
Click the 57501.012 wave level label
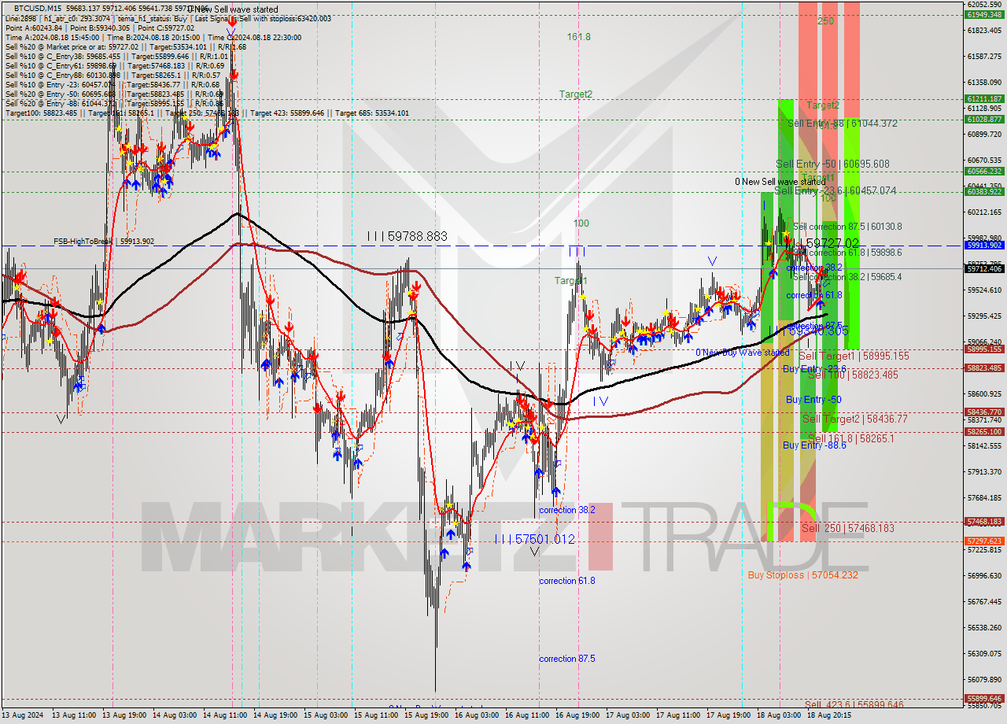tap(535, 539)
